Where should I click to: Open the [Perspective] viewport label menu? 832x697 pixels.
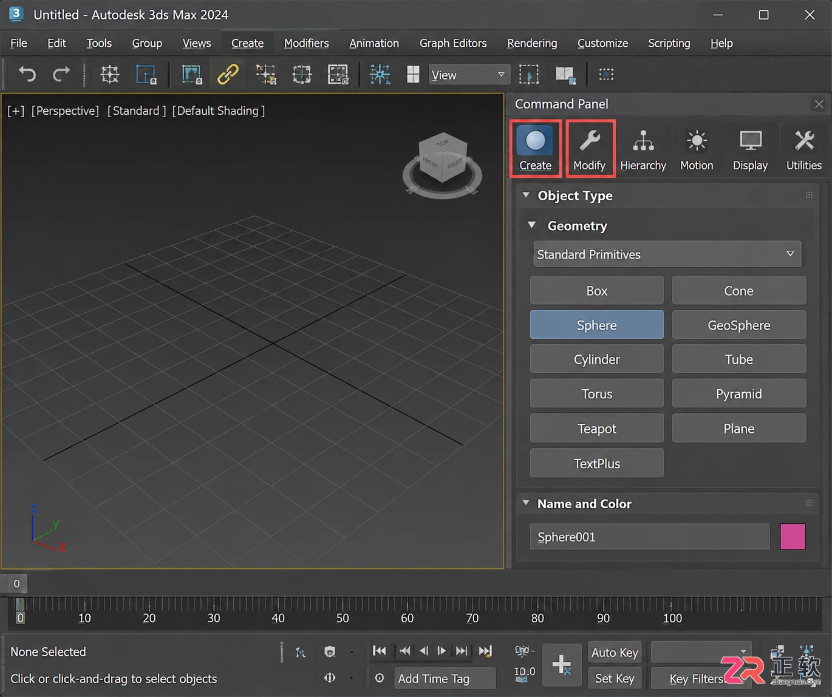point(65,110)
